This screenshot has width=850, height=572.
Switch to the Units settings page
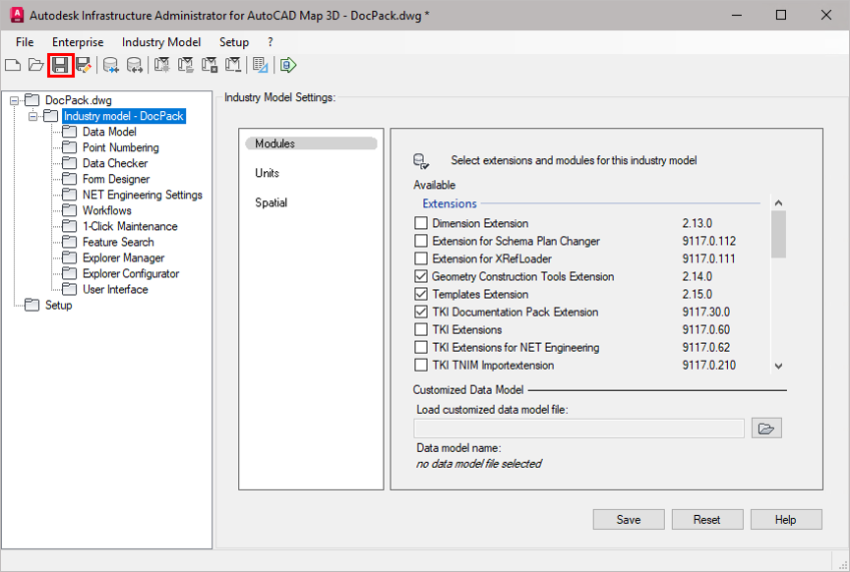[x=267, y=173]
